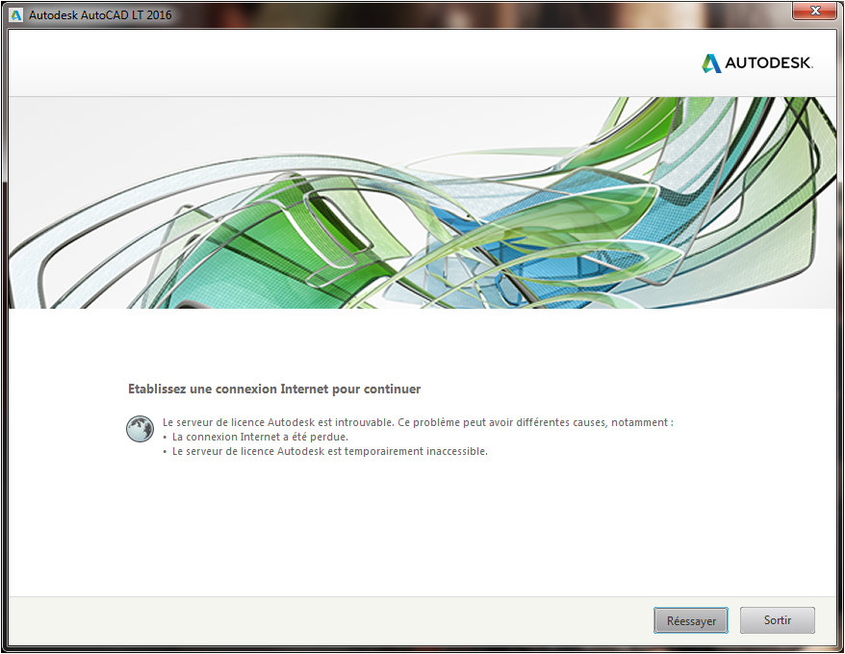The width and height of the screenshot is (845, 654).
Task: Click the globe connection icon
Action: tap(140, 429)
